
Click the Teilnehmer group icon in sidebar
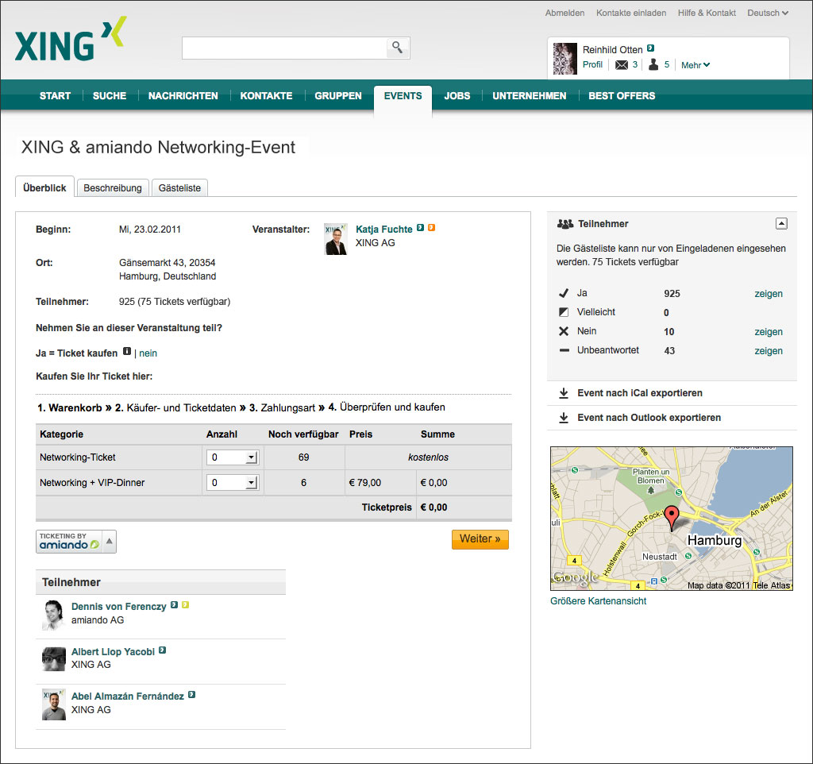(564, 223)
